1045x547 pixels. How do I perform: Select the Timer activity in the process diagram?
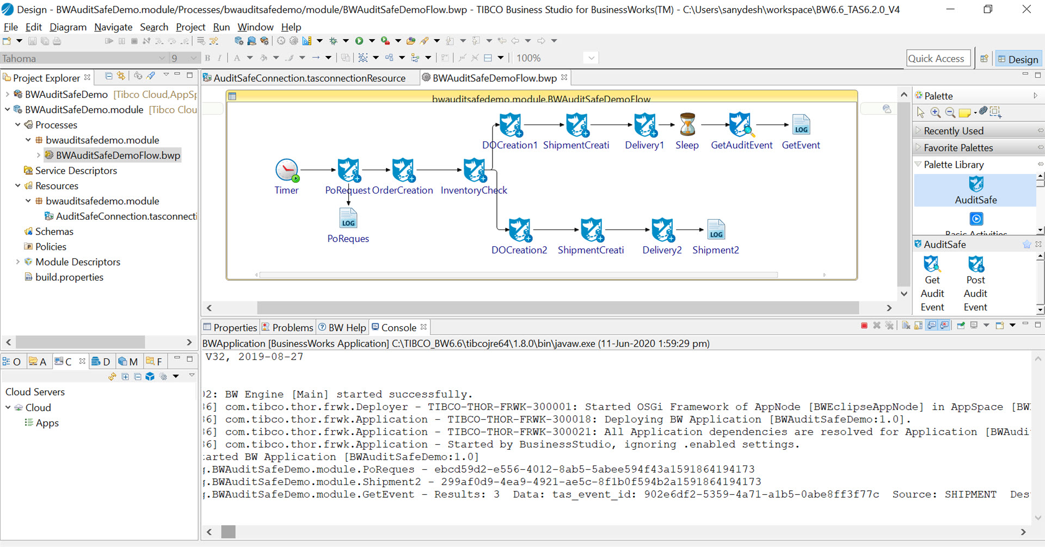pyautogui.click(x=286, y=171)
